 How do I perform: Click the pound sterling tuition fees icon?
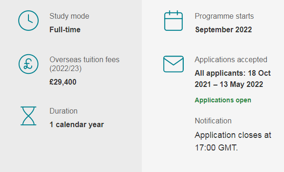coord(28,64)
